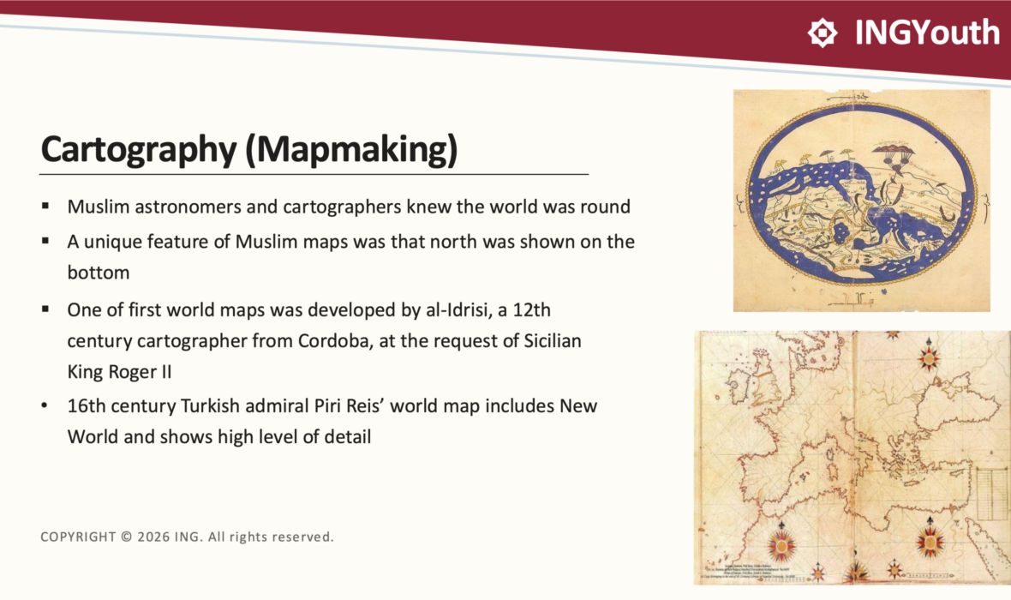
Task: Click the scale table on the Piri Reis map edge
Action: pyautogui.click(x=991, y=494)
